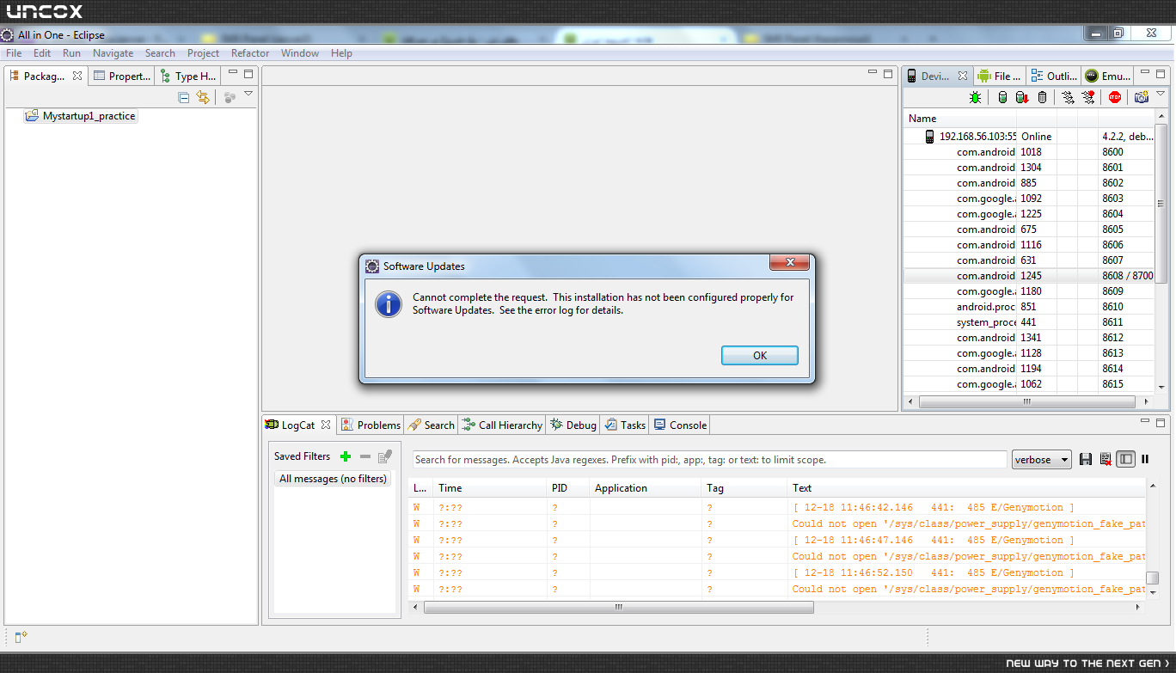Screen dimensions: 1176x673
Task: Click the LogCat message search field
Action: [709, 460]
